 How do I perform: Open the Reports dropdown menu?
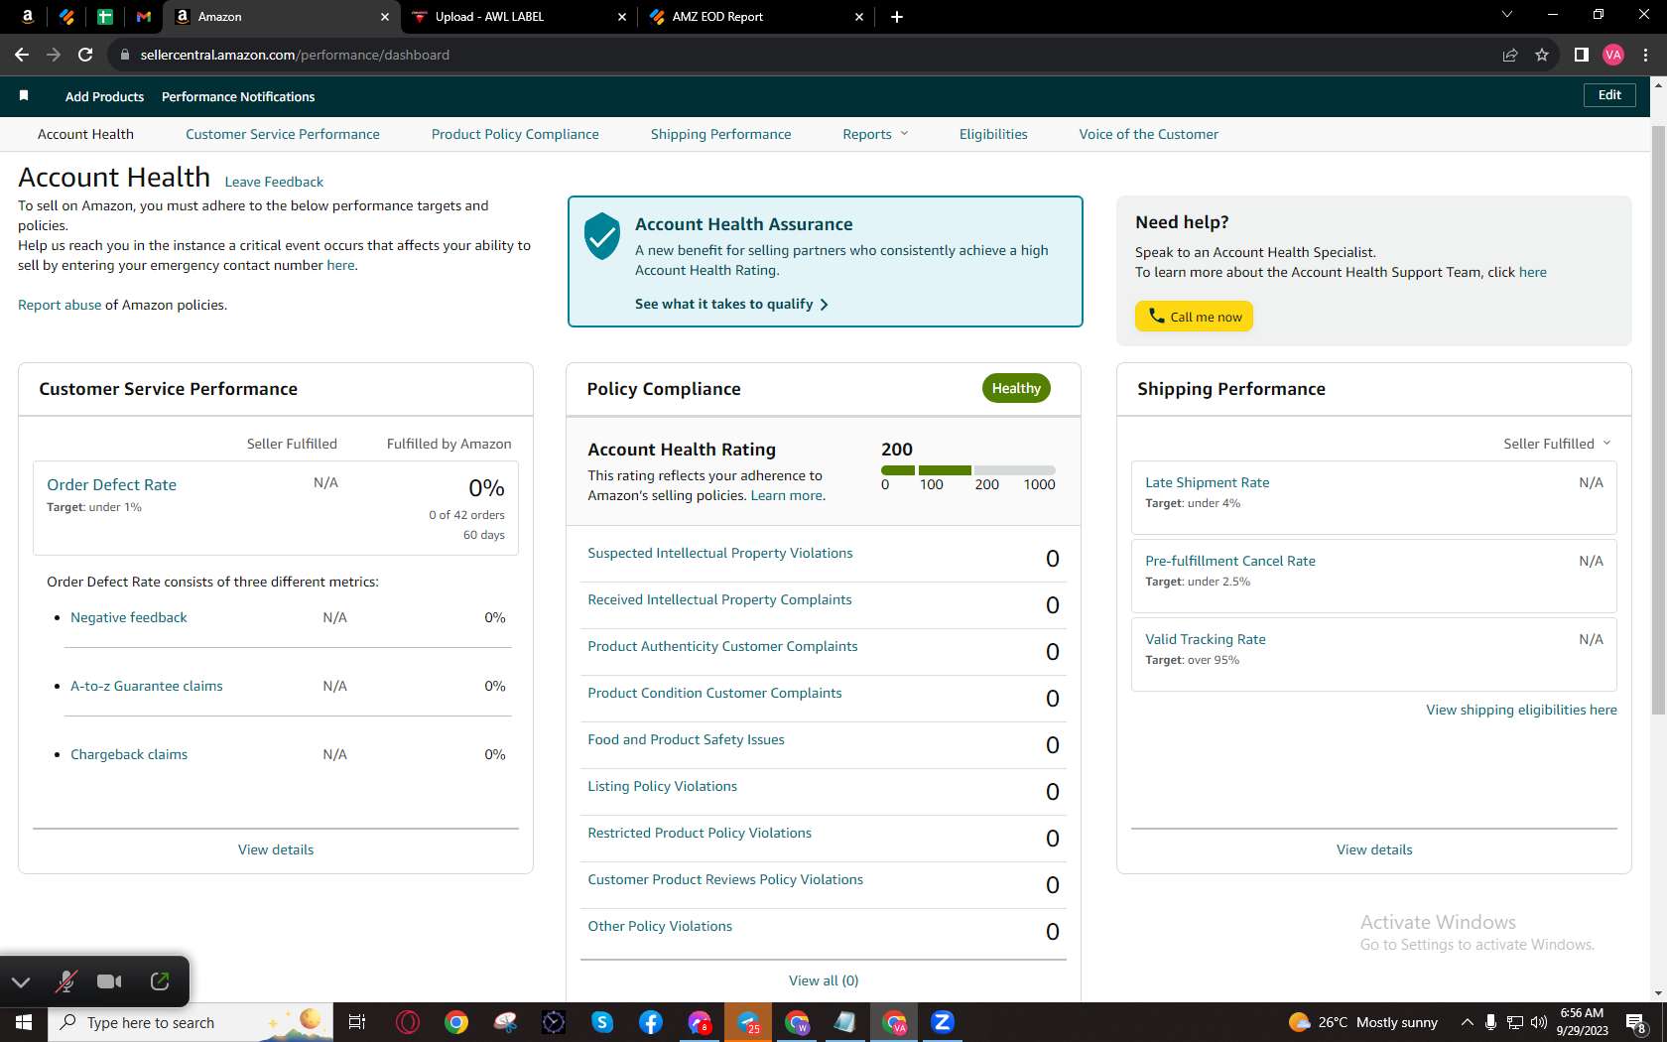[875, 134]
